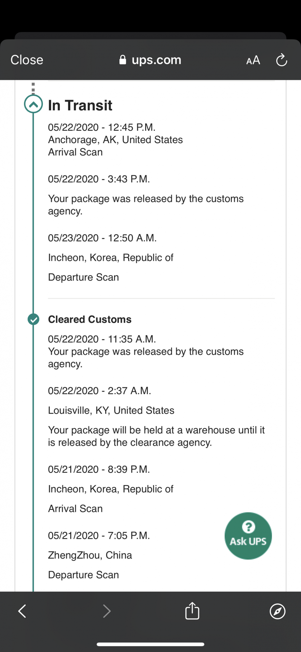
Task: Collapse the In Transit section chevron
Action: [x=33, y=104]
